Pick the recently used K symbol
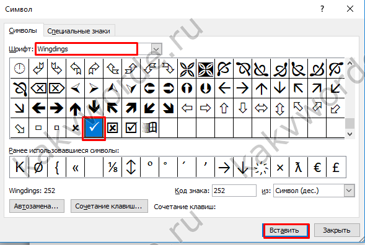 click(x=19, y=168)
